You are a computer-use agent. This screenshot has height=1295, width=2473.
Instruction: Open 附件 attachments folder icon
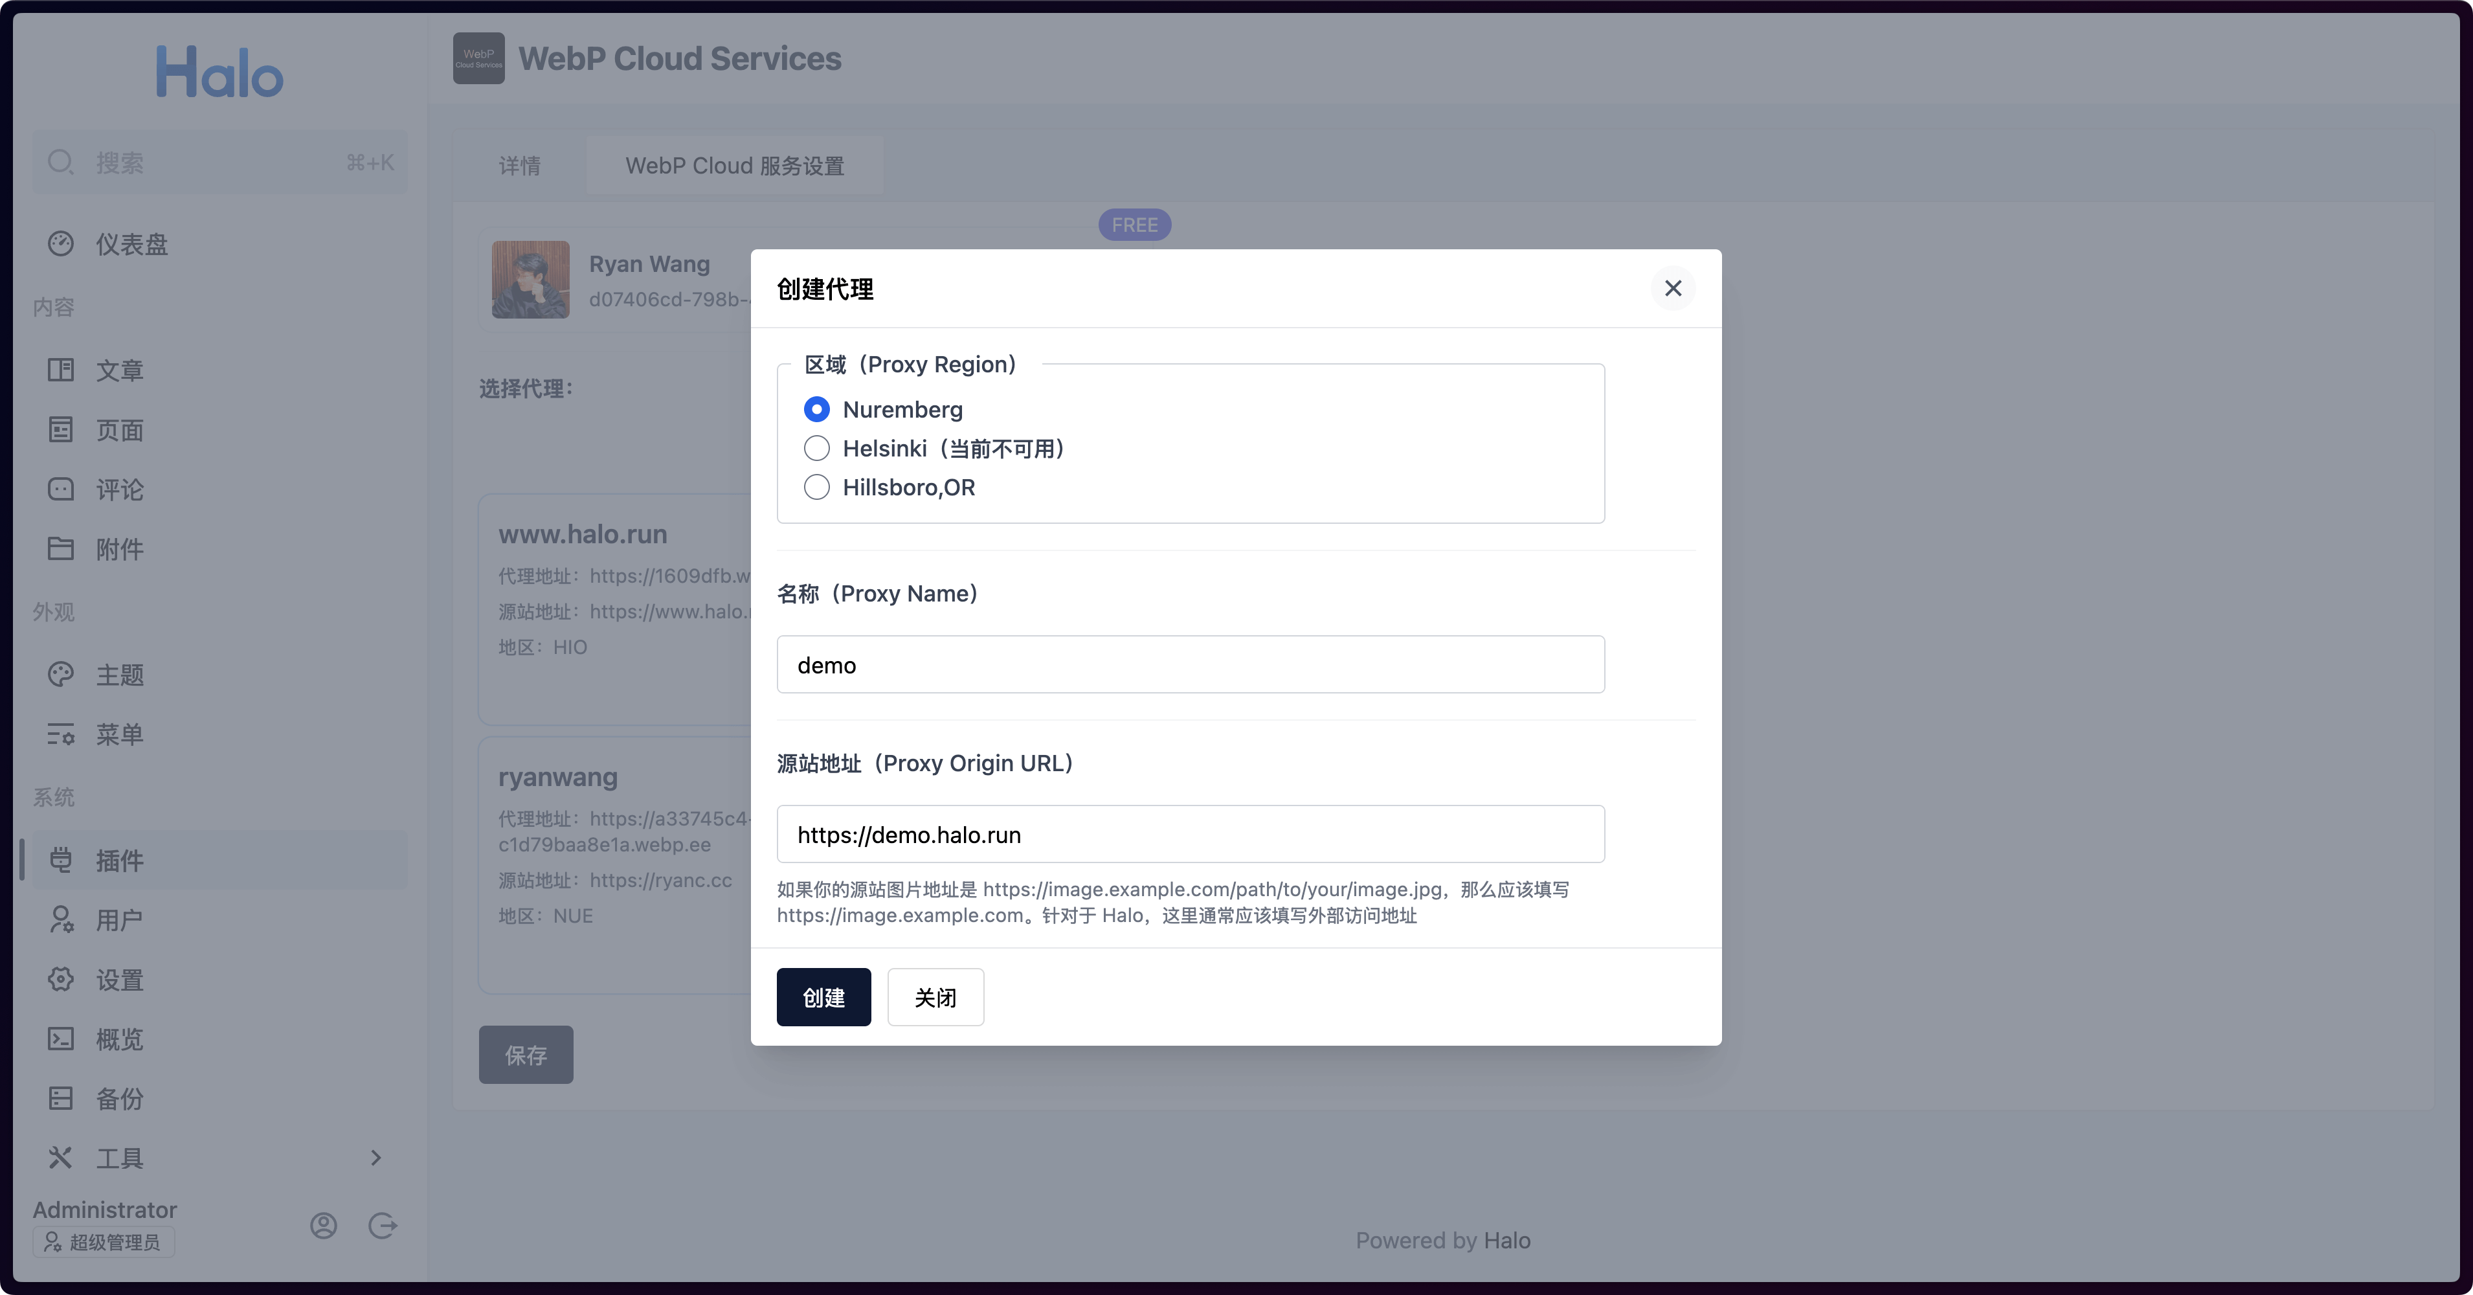point(60,548)
